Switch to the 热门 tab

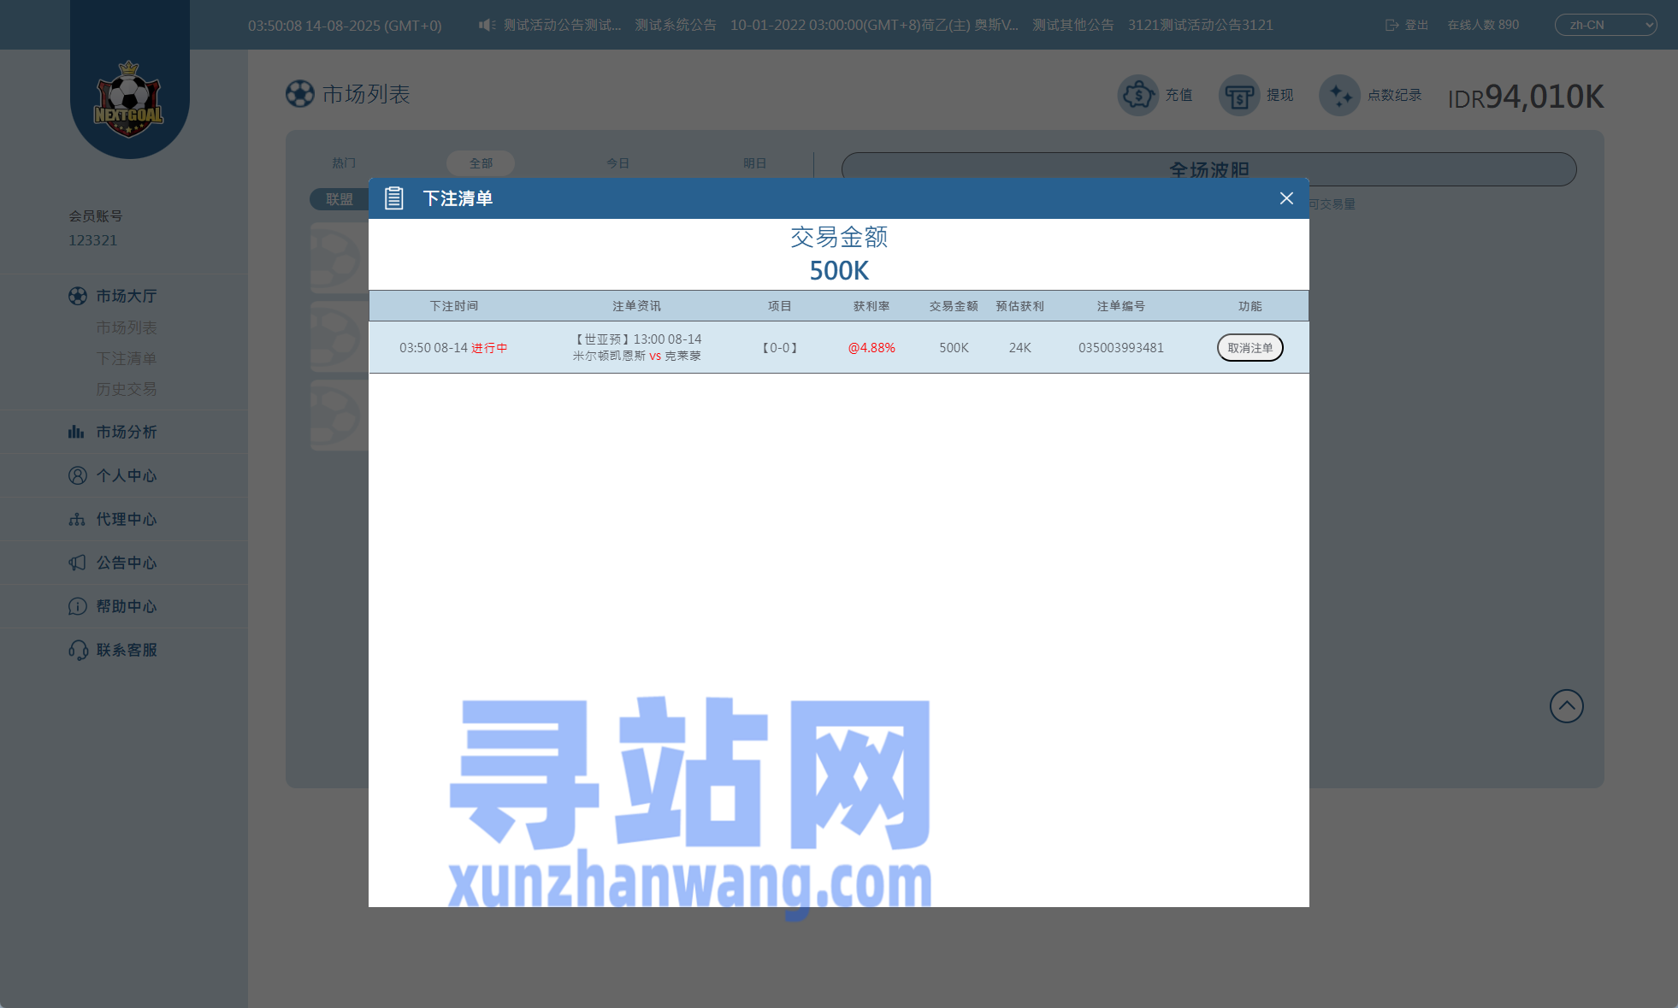point(344,163)
